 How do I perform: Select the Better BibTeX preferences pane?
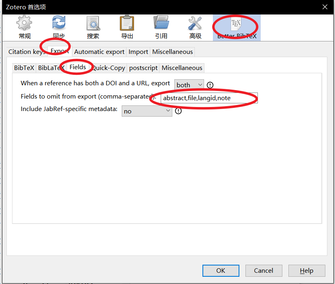coord(237,27)
